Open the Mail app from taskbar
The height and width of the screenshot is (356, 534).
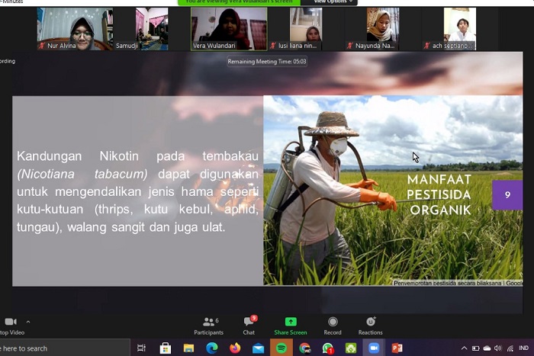258,348
